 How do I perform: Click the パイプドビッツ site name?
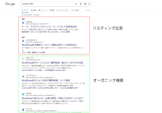tap(31, 75)
